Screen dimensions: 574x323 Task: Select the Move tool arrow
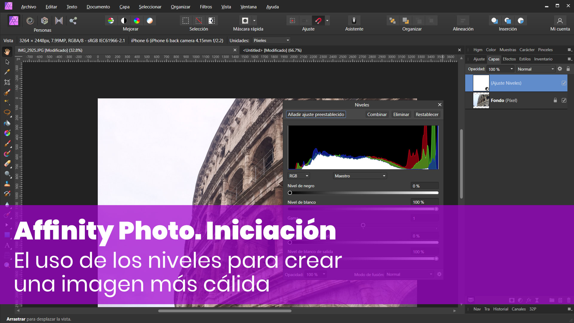point(7,62)
